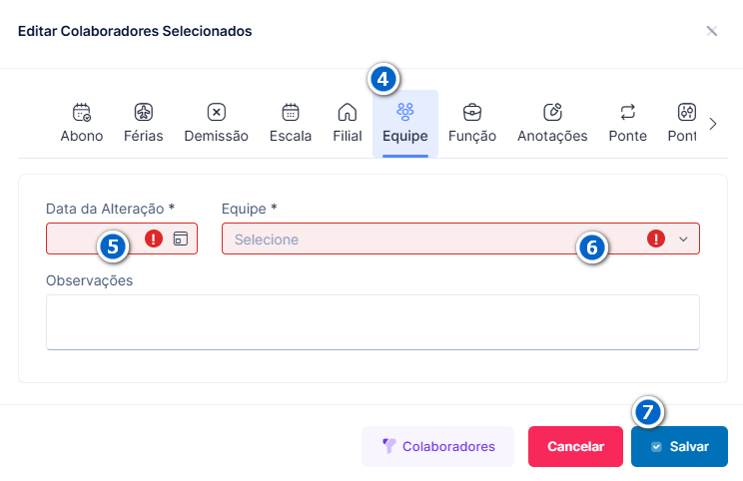Viewport: 743px width, 481px height.
Task: Click the Salvar button
Action: coord(679,446)
